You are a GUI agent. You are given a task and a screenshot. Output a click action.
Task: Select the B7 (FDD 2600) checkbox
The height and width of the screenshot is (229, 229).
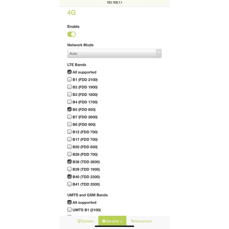pos(69,117)
